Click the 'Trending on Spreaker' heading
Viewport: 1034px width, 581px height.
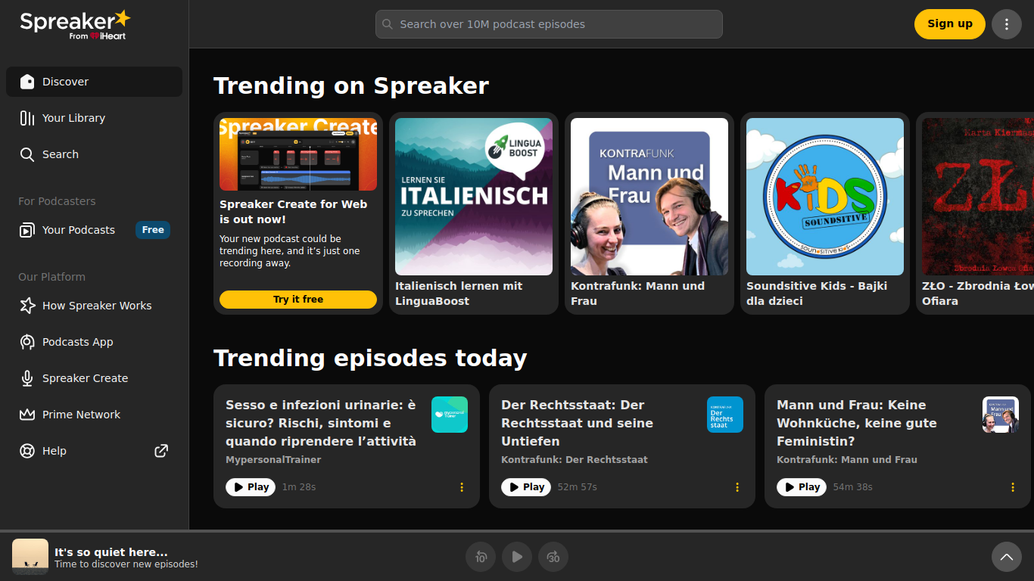point(351,85)
